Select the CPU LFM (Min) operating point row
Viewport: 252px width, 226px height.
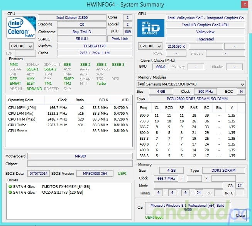coord(69,114)
